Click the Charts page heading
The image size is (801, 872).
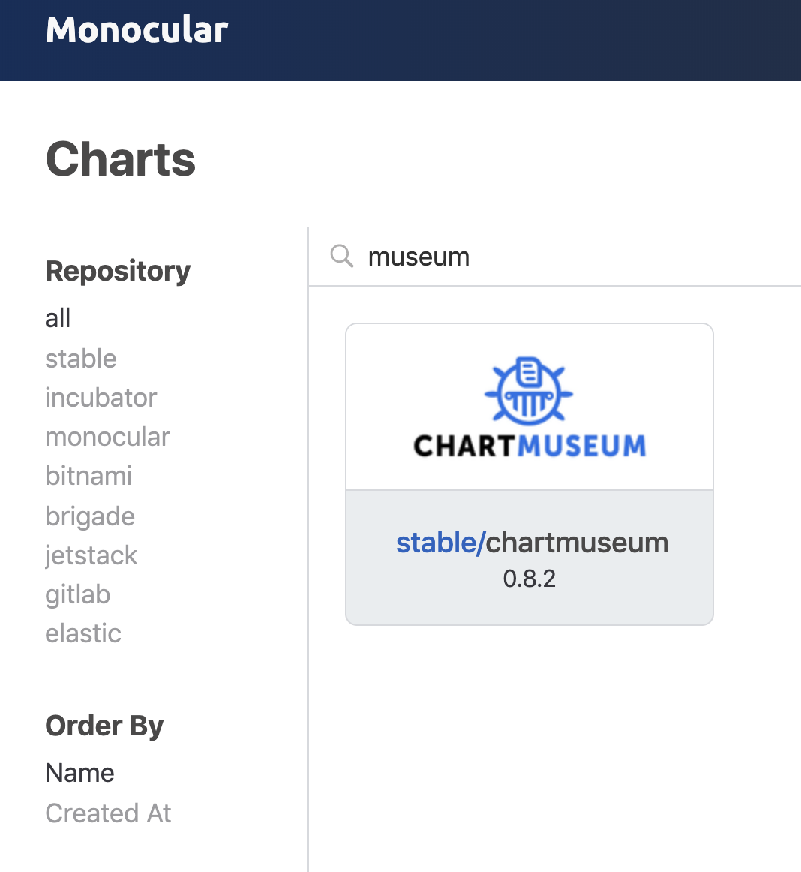(121, 159)
